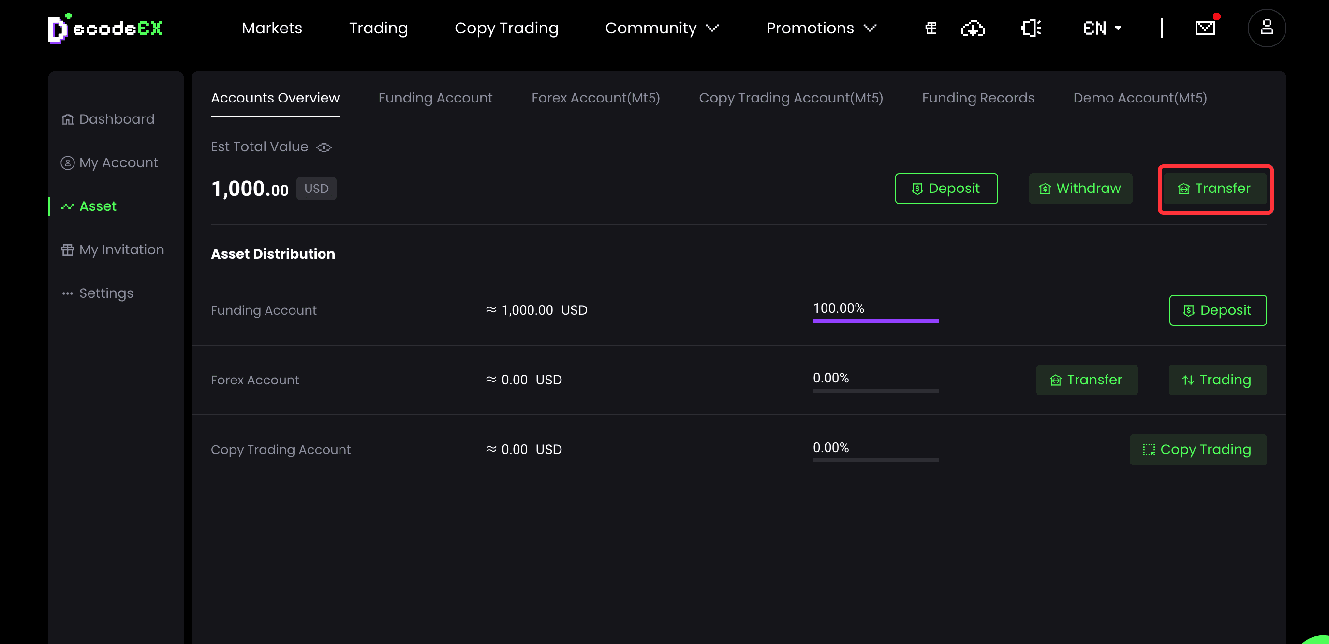This screenshot has height=644, width=1329.
Task: Click the Funding Account 100% progress bar
Action: coord(875,321)
